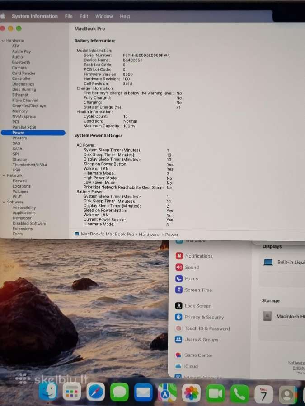Select USB in Hardware list

point(16,170)
